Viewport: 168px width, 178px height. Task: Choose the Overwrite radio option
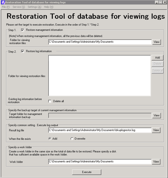[x=72, y=139]
